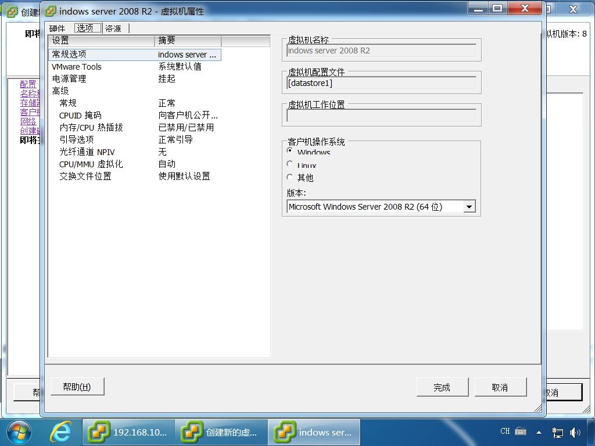Maximize the 虚拟机属性 dialog
The height and width of the screenshot is (446, 595).
[497, 9]
